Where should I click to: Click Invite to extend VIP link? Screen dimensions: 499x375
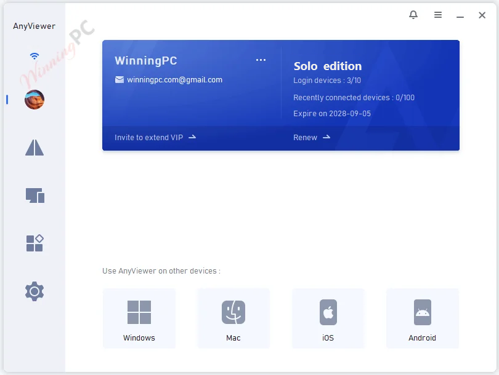click(148, 138)
